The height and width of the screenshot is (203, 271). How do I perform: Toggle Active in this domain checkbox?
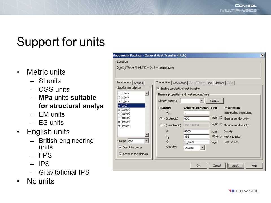click(x=120, y=154)
